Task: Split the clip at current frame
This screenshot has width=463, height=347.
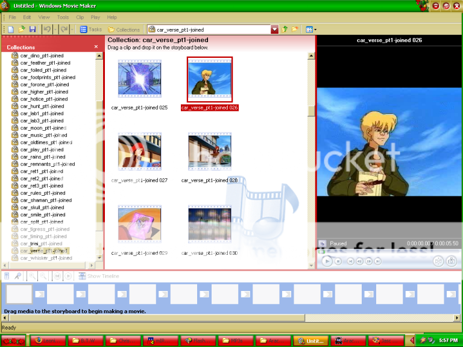Action: coord(438,261)
